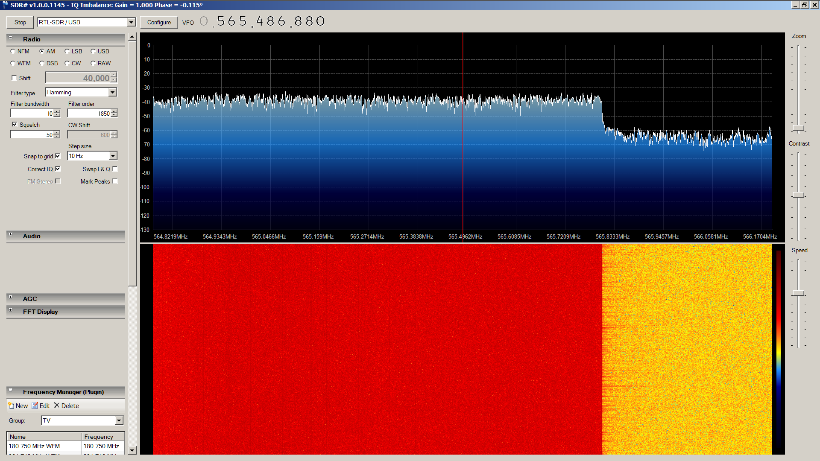
Task: Click the Delete frequency entry icon
Action: pos(57,406)
